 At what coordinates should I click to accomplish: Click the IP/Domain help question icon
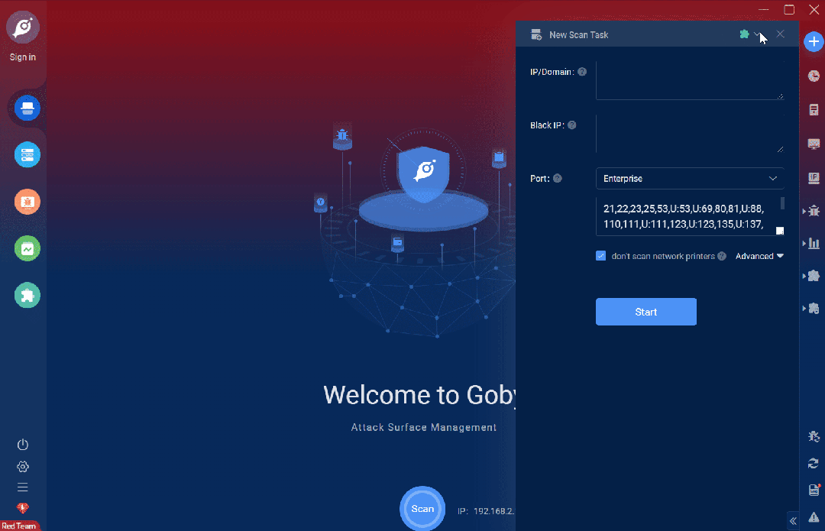pyautogui.click(x=582, y=72)
